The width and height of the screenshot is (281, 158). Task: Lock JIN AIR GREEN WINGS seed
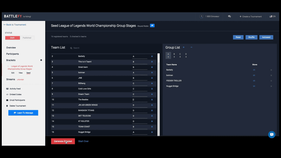(x=152, y=105)
